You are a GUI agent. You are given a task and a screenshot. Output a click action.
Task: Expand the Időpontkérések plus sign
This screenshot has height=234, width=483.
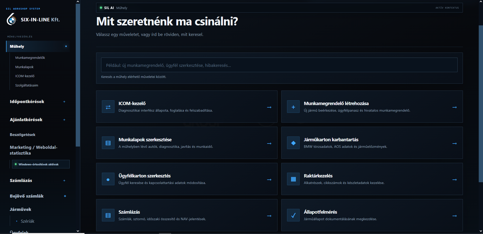pos(64,102)
